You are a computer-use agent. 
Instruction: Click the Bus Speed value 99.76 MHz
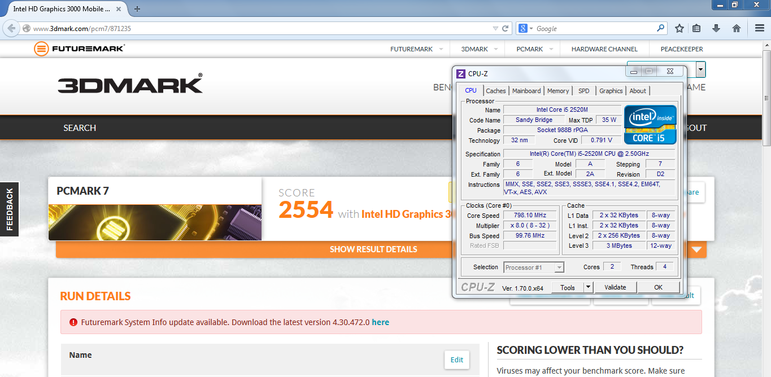pos(529,236)
